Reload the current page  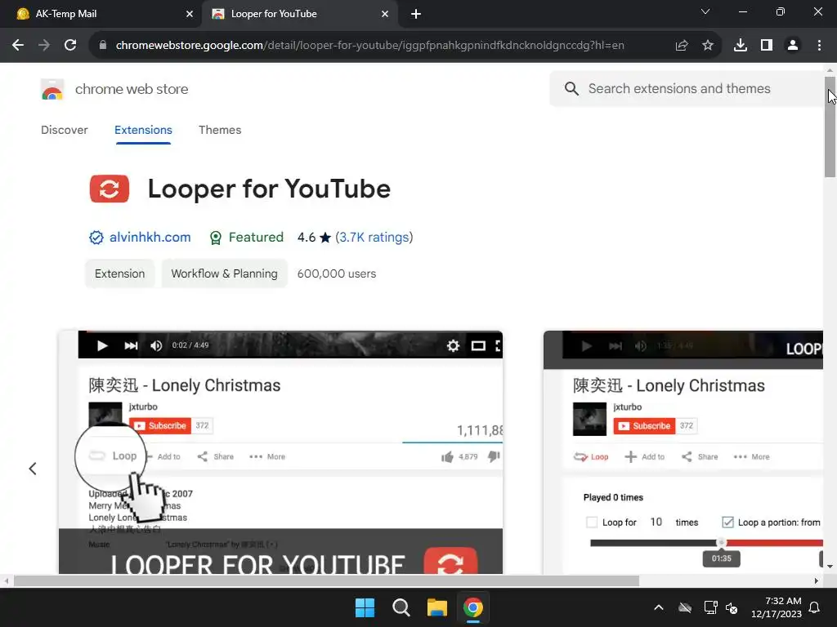(70, 46)
